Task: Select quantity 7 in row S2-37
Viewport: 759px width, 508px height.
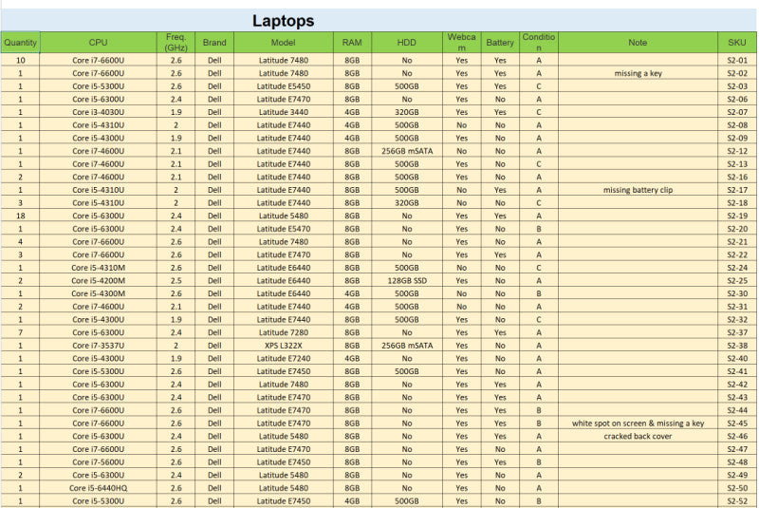Action: tap(20, 332)
